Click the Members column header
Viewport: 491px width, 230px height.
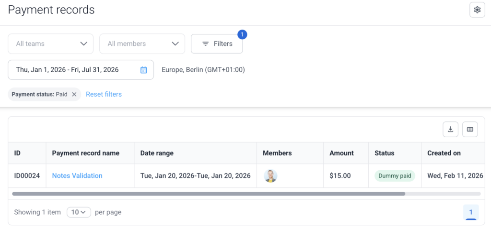coord(290,153)
